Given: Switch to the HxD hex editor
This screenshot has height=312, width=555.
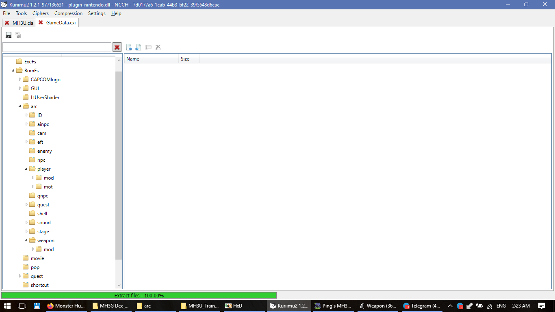Looking at the screenshot, I should pyautogui.click(x=244, y=306).
